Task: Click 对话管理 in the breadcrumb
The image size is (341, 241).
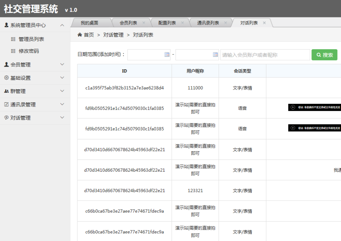Action: pyautogui.click(x=113, y=35)
